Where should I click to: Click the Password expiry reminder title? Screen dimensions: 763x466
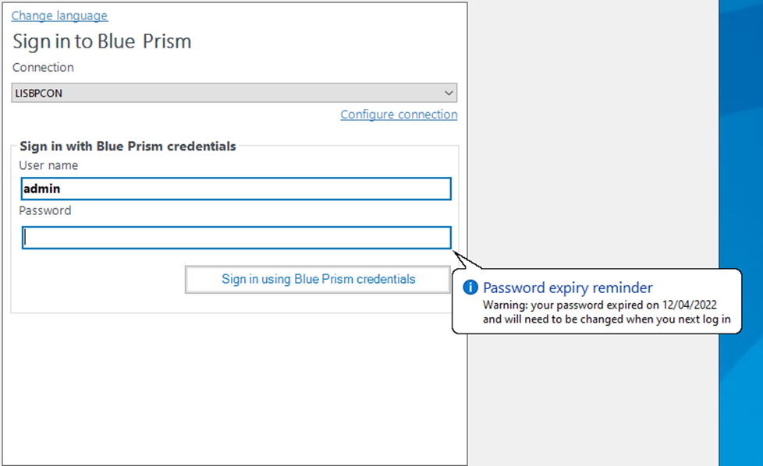567,288
